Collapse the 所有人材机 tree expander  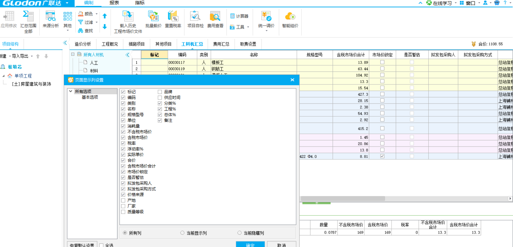point(73,54)
